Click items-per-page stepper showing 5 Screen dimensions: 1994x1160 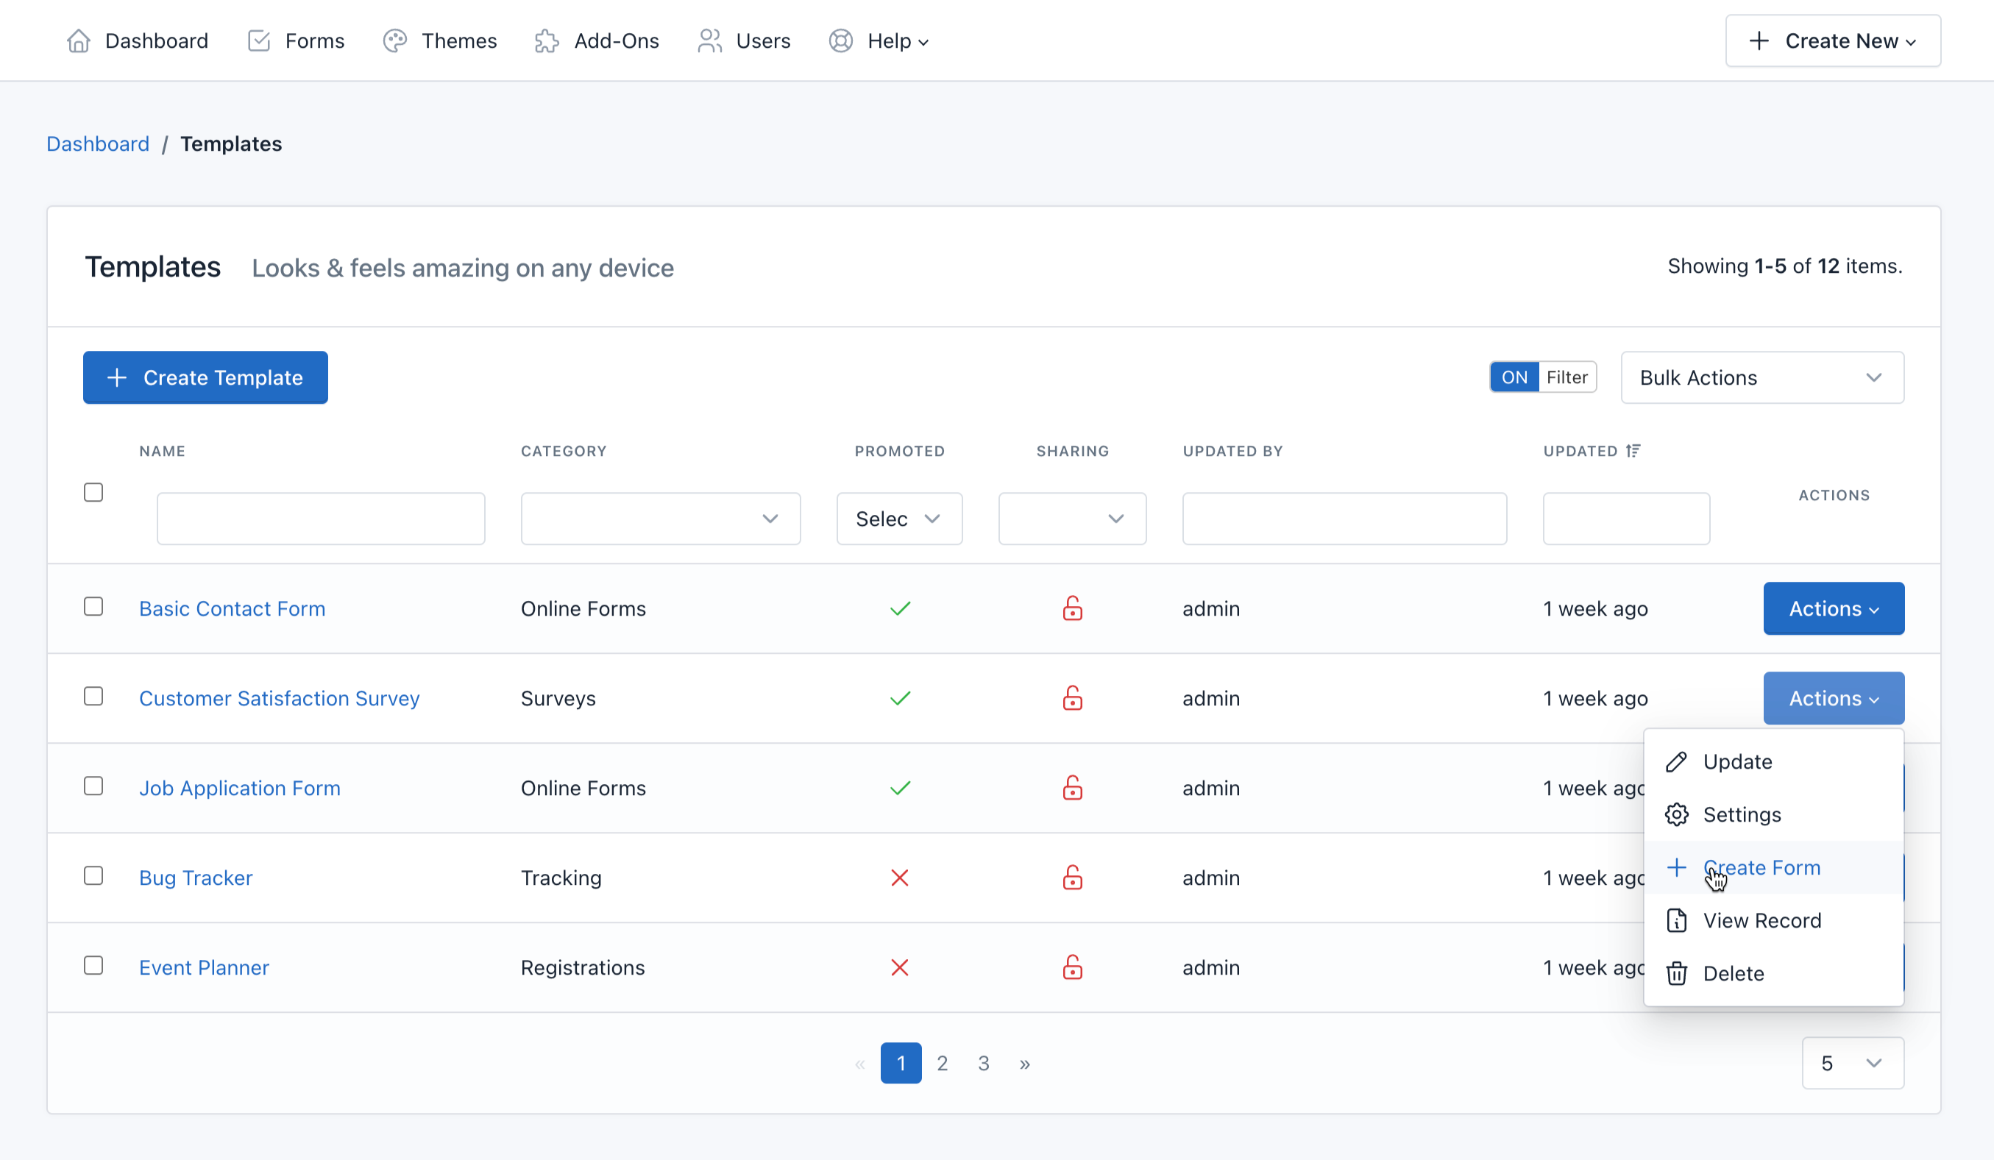1851,1062
